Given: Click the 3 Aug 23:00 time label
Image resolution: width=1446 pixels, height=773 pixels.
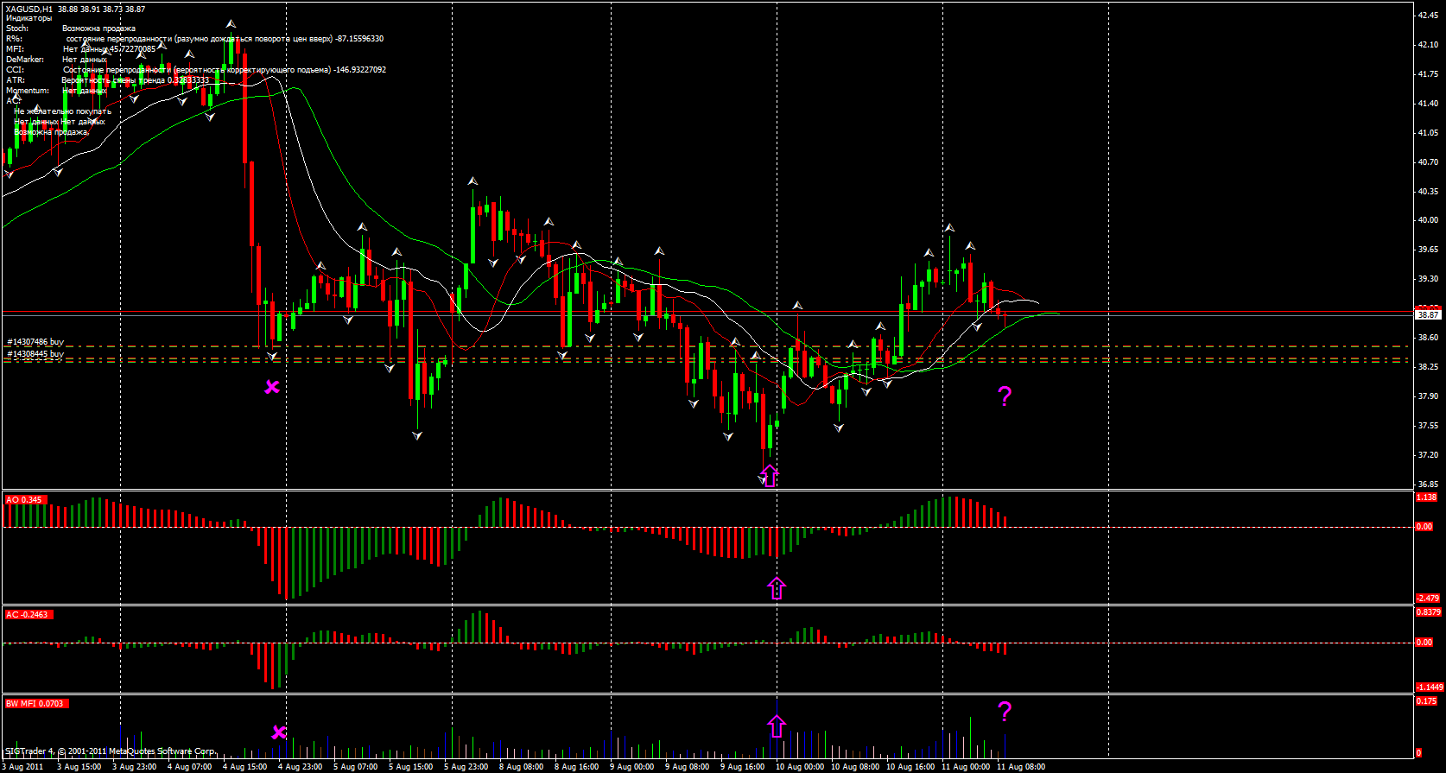Looking at the screenshot, I should [x=134, y=767].
